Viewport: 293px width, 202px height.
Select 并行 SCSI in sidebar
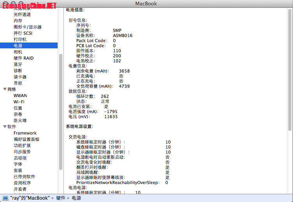(23, 33)
